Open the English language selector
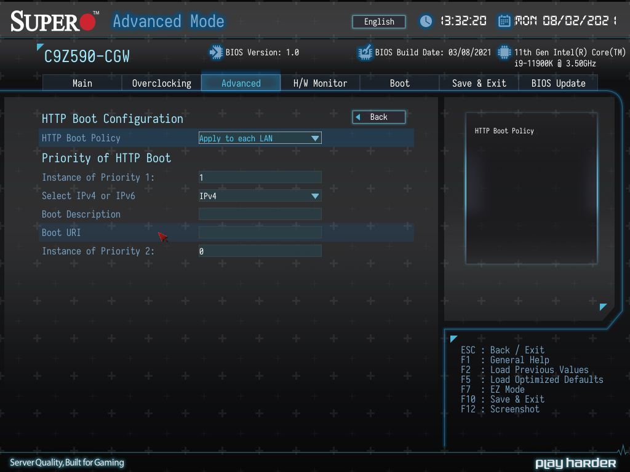630x472 pixels. (379, 22)
